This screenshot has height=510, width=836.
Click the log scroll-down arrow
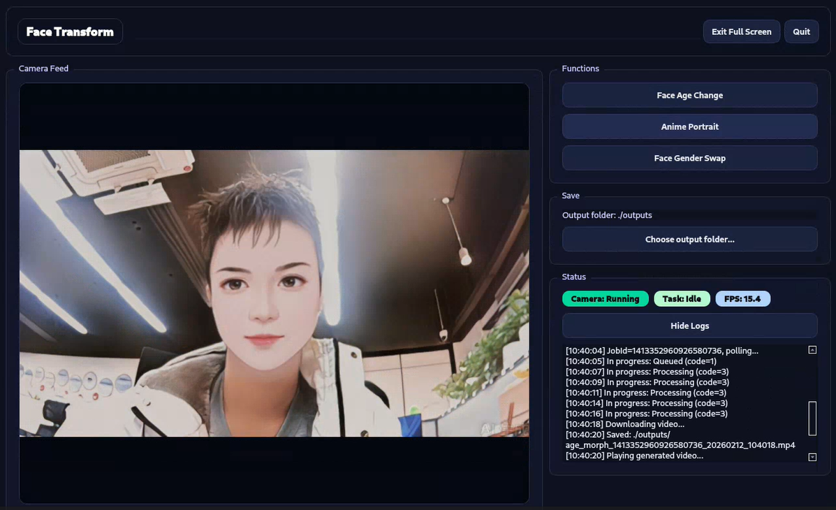812,457
